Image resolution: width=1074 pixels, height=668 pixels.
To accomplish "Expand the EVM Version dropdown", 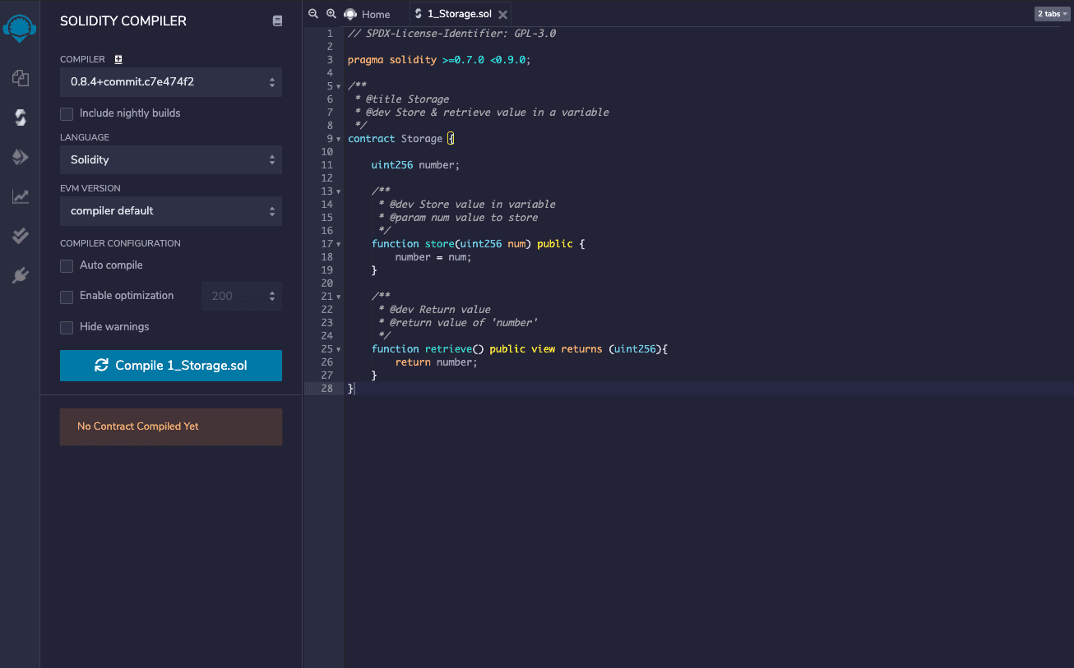I will pos(171,211).
